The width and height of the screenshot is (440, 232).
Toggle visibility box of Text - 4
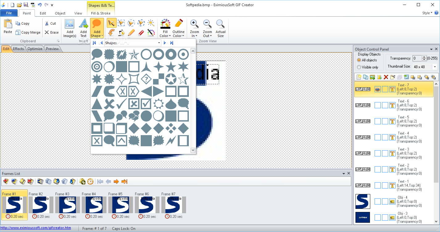pos(378,137)
